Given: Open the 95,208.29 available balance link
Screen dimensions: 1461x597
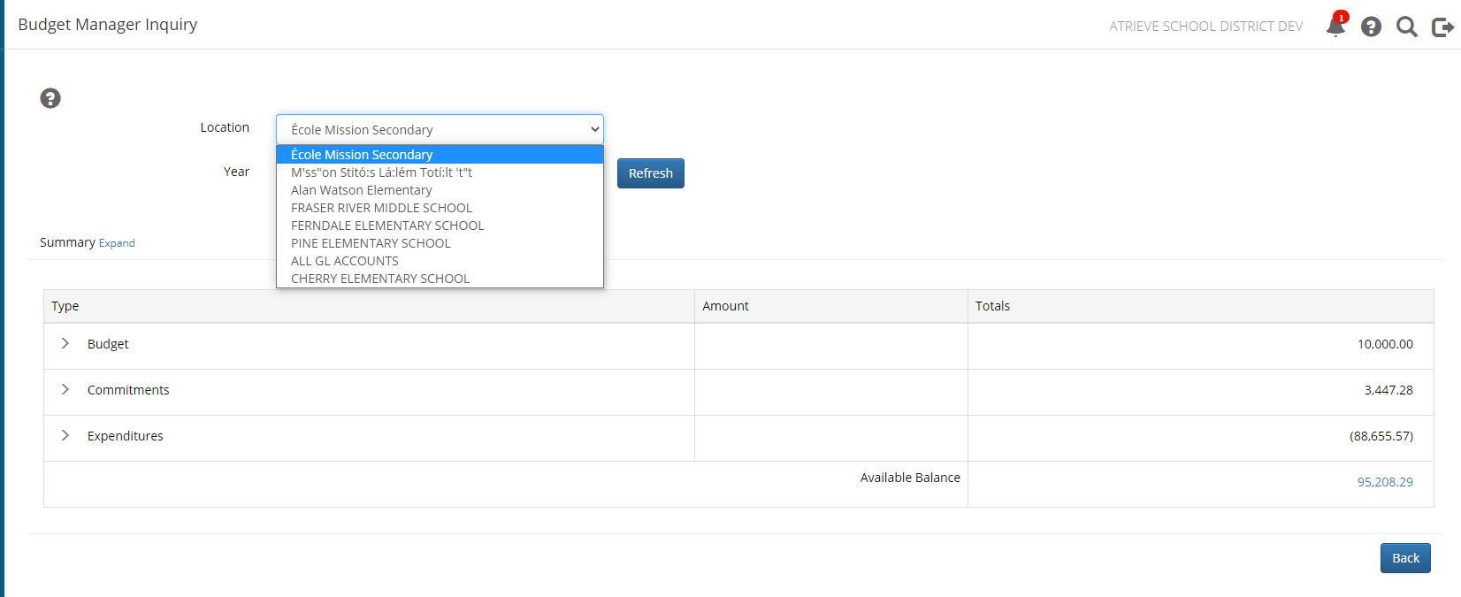Looking at the screenshot, I should tap(1384, 482).
